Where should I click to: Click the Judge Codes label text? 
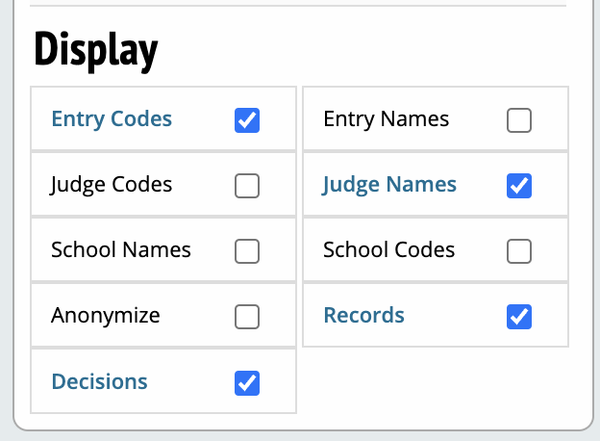[112, 184]
